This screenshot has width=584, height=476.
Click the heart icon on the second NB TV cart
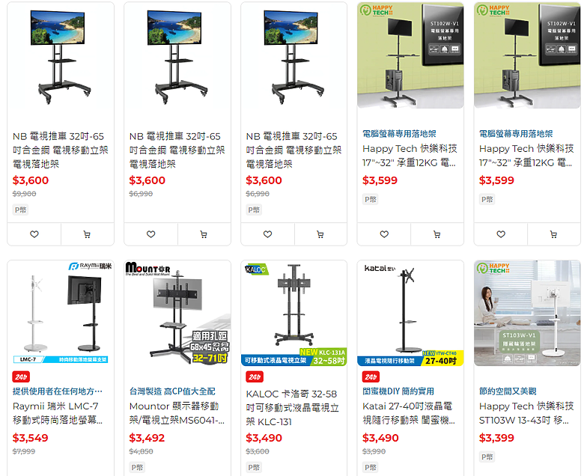coord(150,234)
